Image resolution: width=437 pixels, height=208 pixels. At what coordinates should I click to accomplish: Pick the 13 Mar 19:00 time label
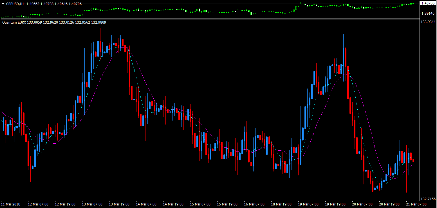(x=119, y=204)
